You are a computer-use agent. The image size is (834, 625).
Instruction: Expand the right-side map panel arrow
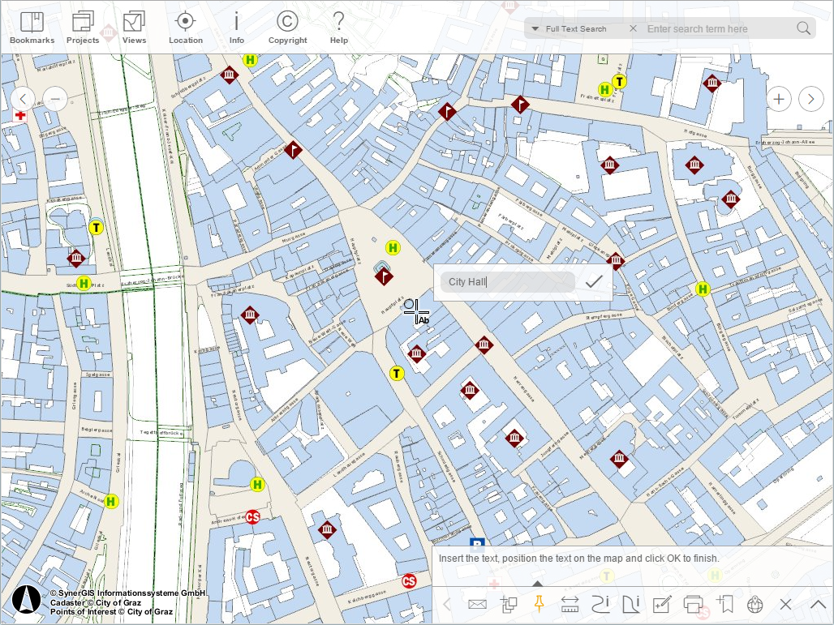tap(810, 98)
